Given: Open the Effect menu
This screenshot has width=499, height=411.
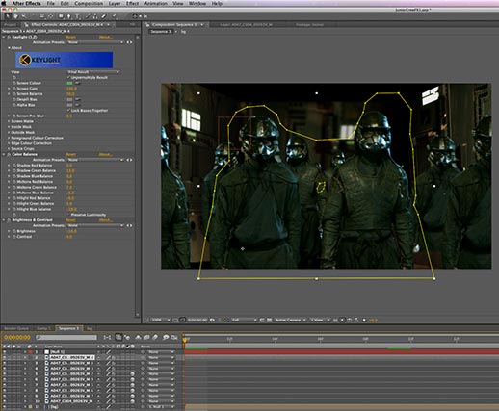Looking at the screenshot, I should pyautogui.click(x=132, y=3).
